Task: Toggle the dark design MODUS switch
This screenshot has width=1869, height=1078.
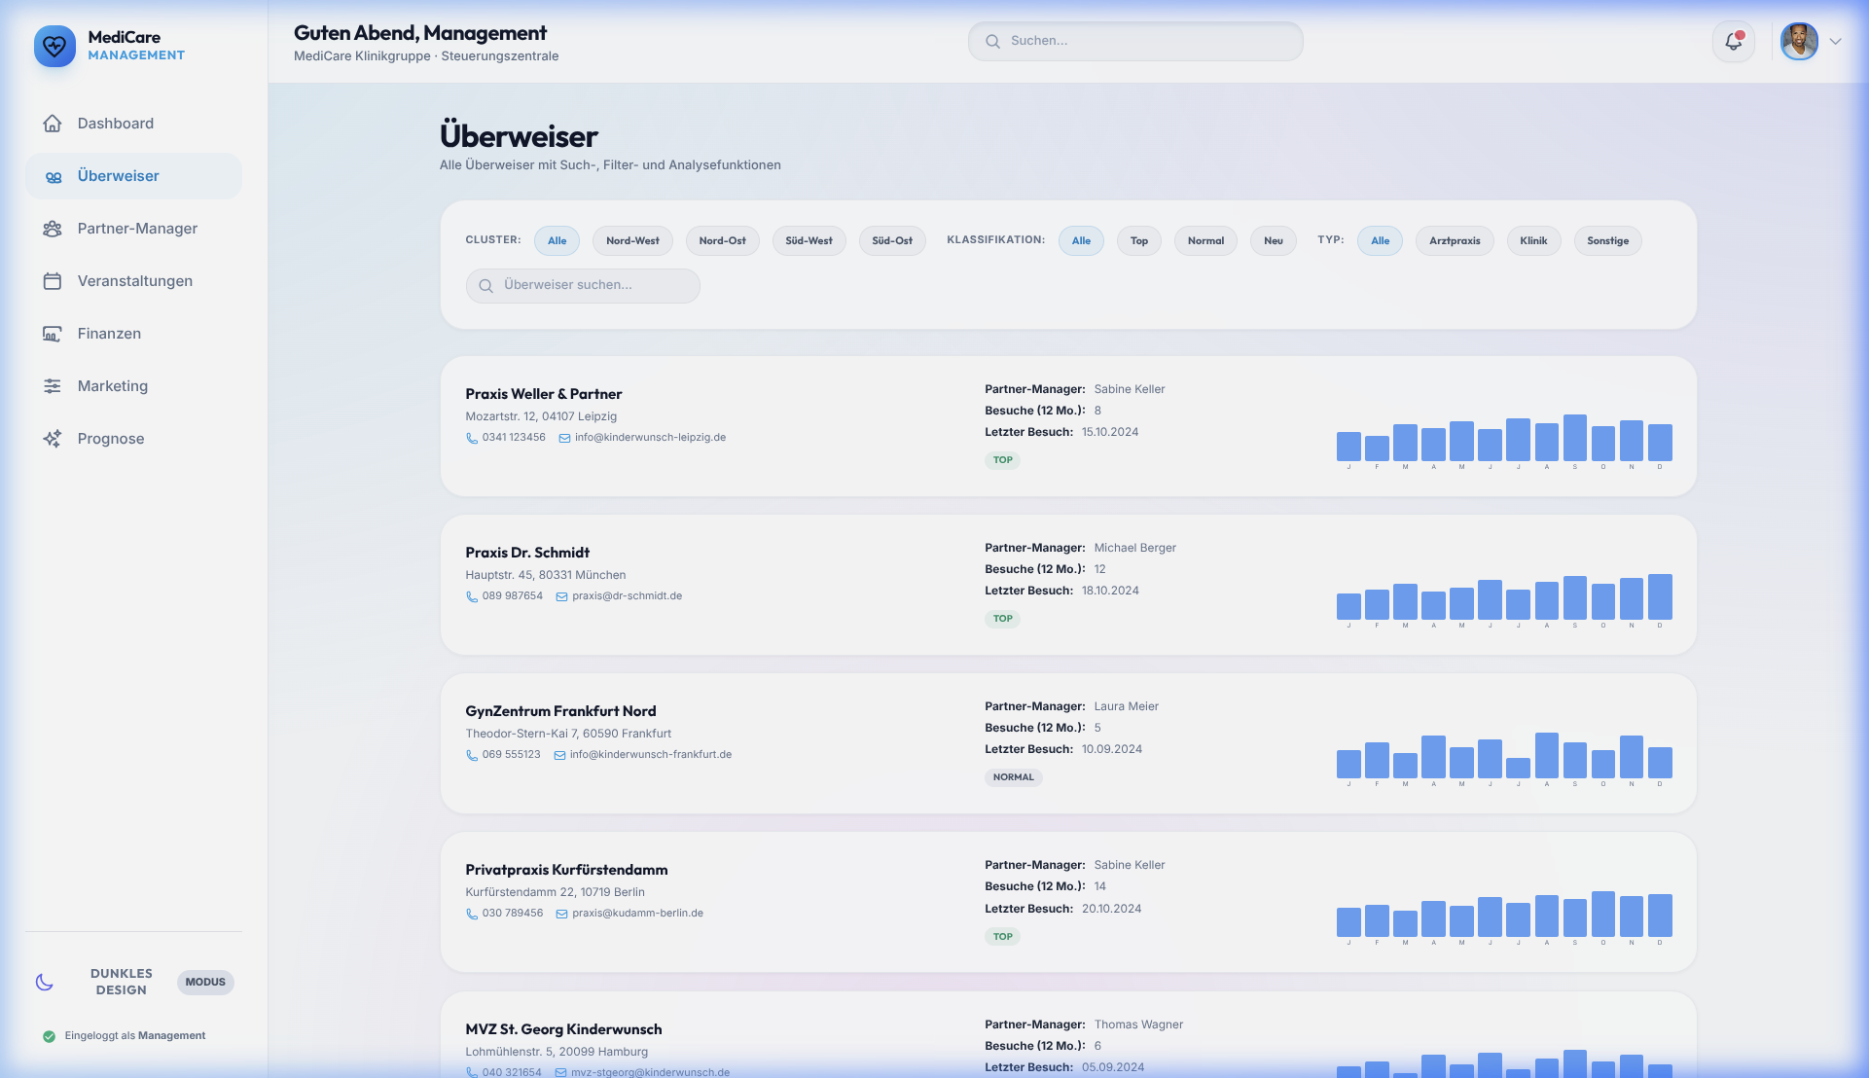Action: tap(205, 982)
